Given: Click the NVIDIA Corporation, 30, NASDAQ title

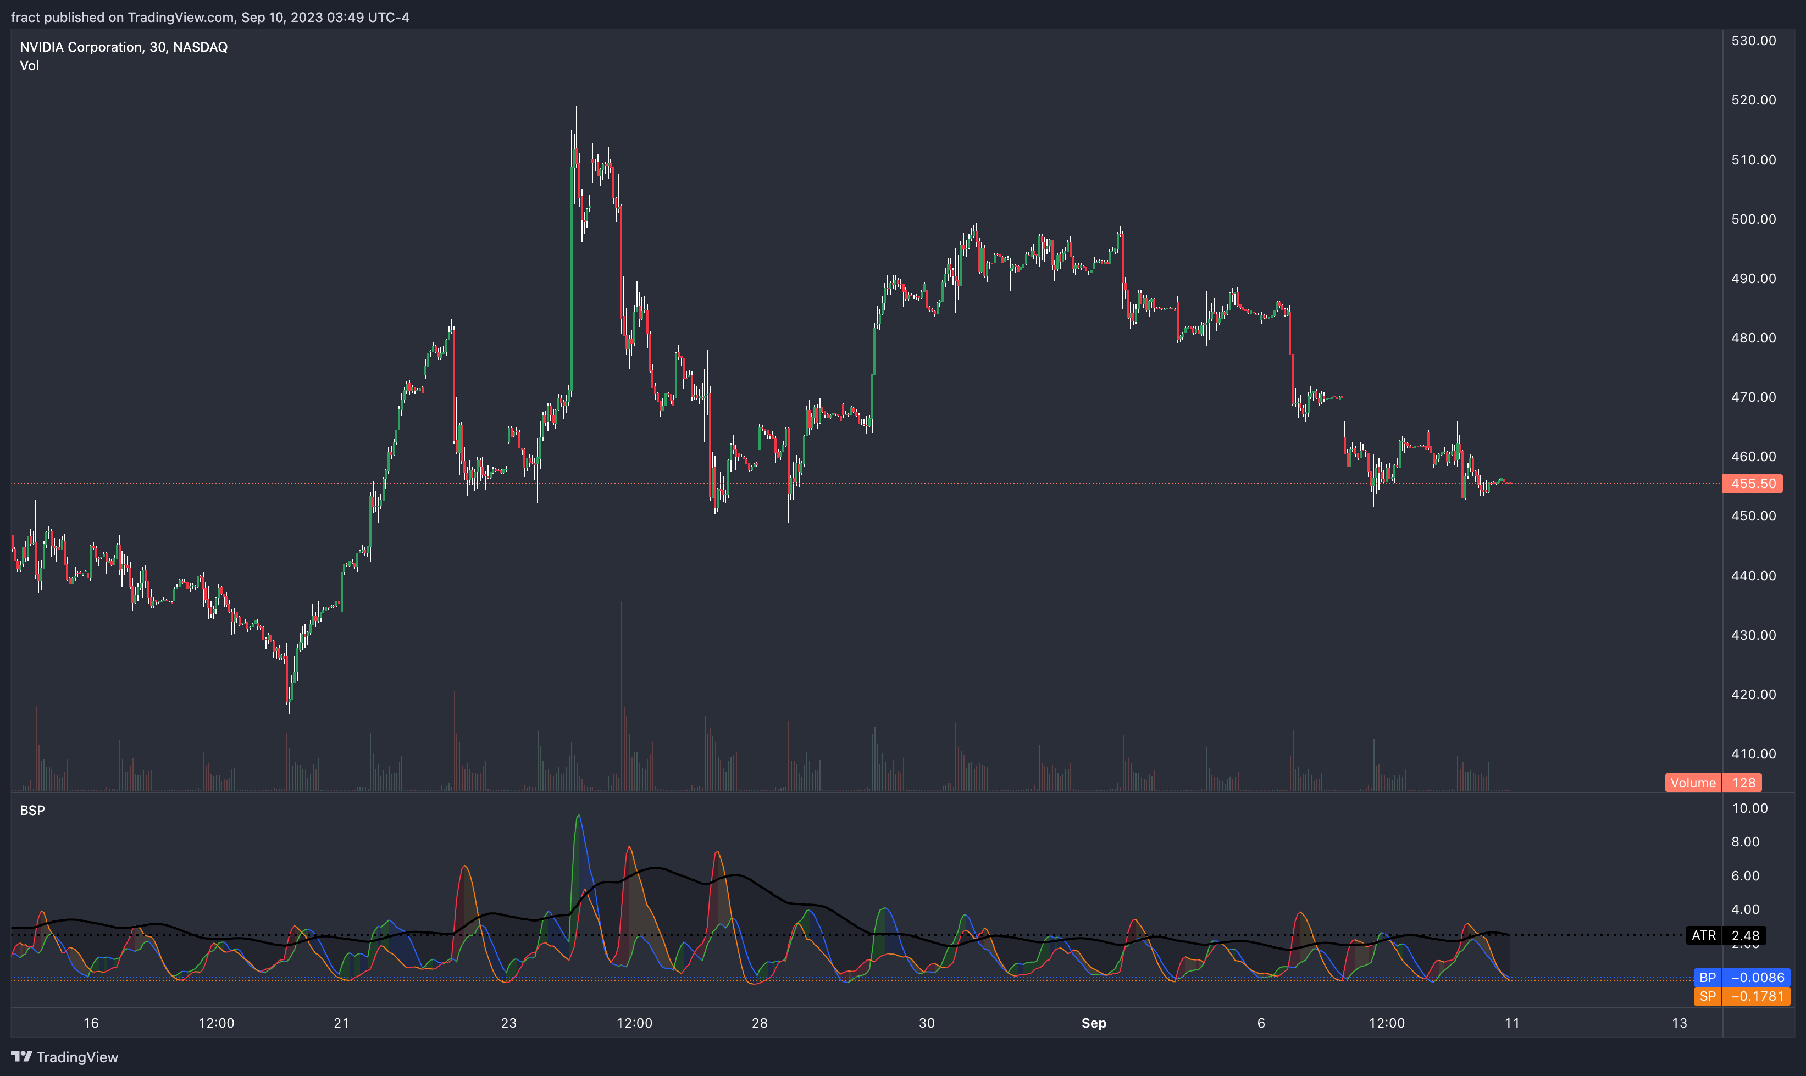Looking at the screenshot, I should [x=123, y=47].
